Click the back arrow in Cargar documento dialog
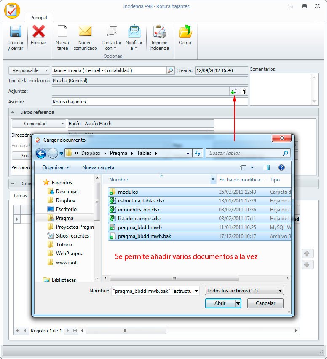 click(x=41, y=153)
